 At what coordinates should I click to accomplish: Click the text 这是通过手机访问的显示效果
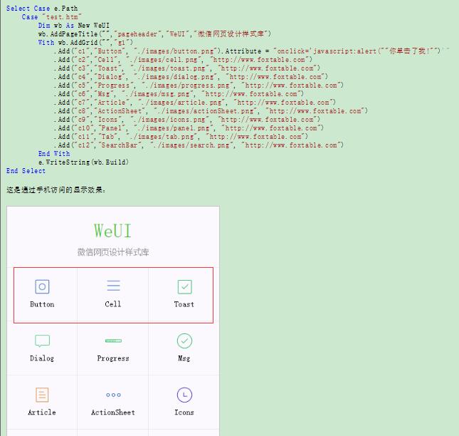[x=56, y=190]
